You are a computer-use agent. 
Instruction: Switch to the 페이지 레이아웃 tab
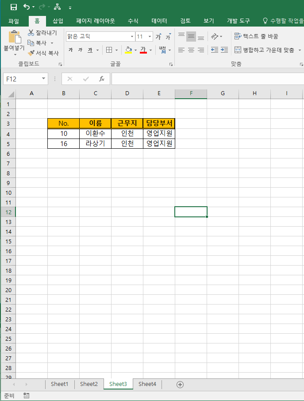(96, 21)
